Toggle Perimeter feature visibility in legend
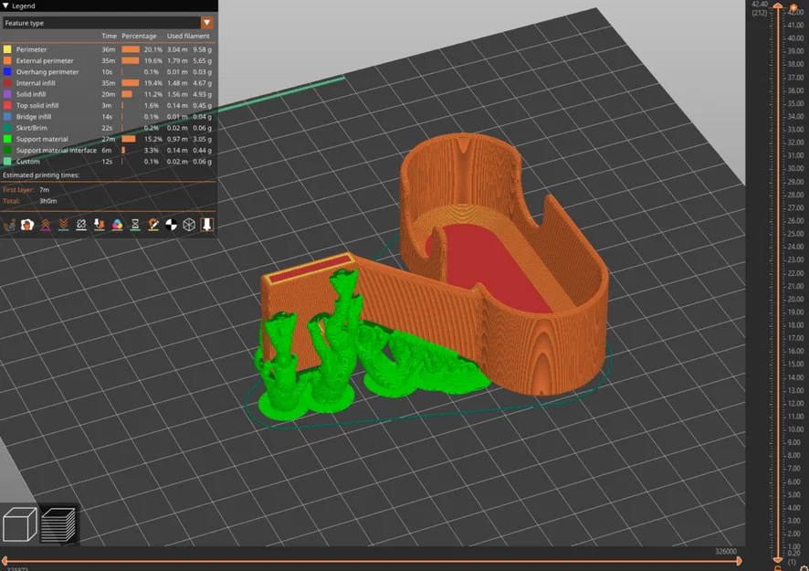The height and width of the screenshot is (571, 809). 108,49
